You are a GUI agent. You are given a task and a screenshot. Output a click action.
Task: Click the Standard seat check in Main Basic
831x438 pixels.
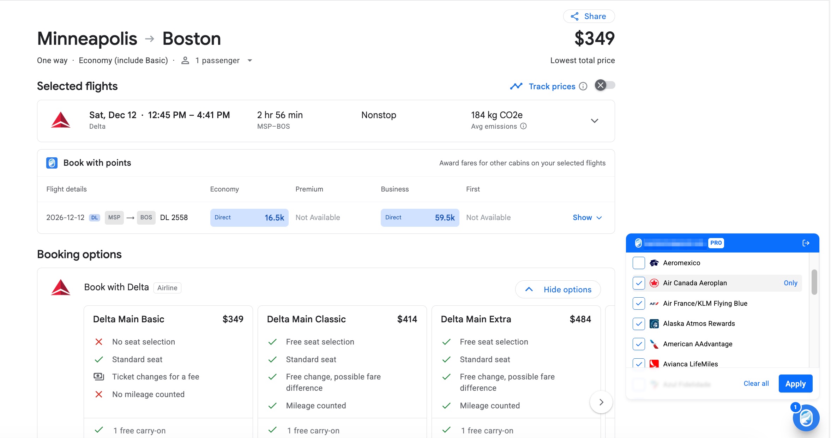[99, 359]
